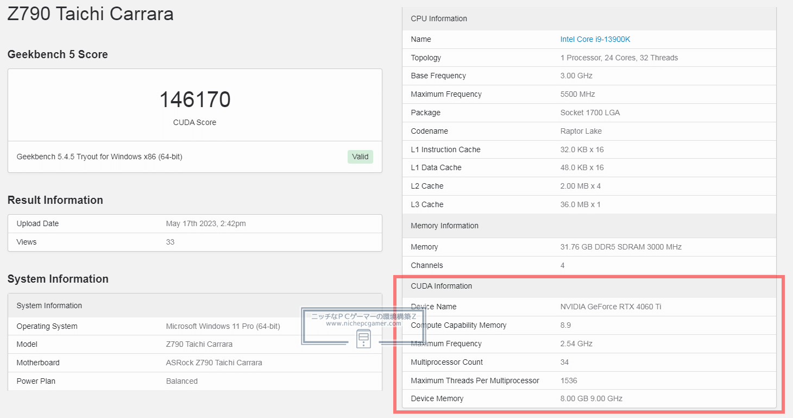The image size is (793, 418).
Task: Select Geekbench 5.4.5 Tryout version text
Action: pos(99,157)
